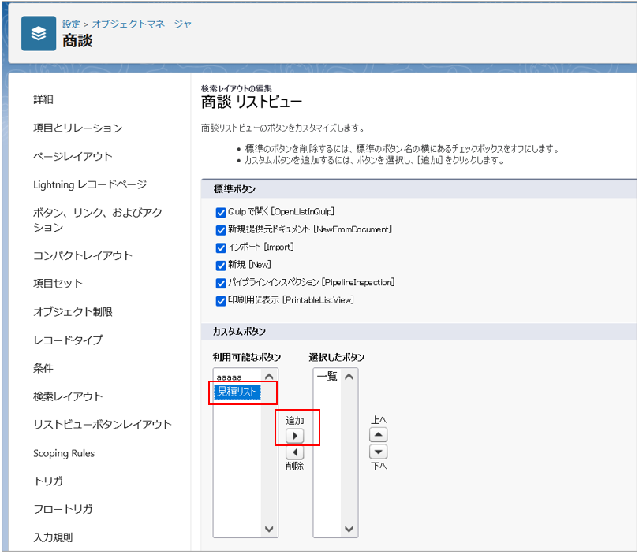Disable the 印刷用に表示 checkbox
The image size is (639, 554).
pos(221,300)
